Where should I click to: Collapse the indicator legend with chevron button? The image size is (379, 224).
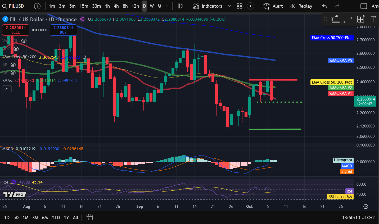pyautogui.click(x=7, y=89)
